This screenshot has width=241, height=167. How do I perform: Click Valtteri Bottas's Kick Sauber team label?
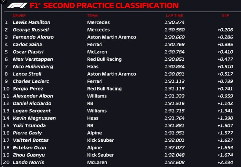click(x=101, y=140)
